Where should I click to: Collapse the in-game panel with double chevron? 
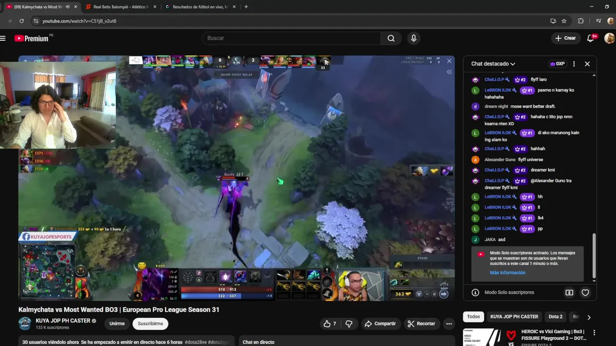[x=449, y=72]
